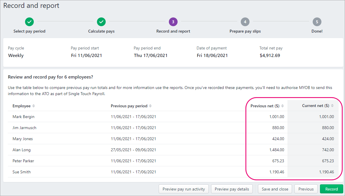Click Peter Parker's pay period dates
Viewport: 345px width, 196px height.
[x=133, y=161]
